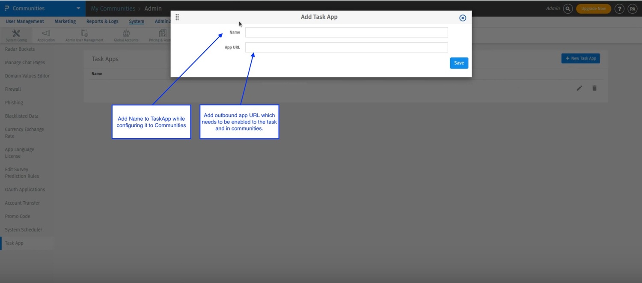The image size is (642, 283).
Task: Click the New Task App button
Action: point(580,58)
